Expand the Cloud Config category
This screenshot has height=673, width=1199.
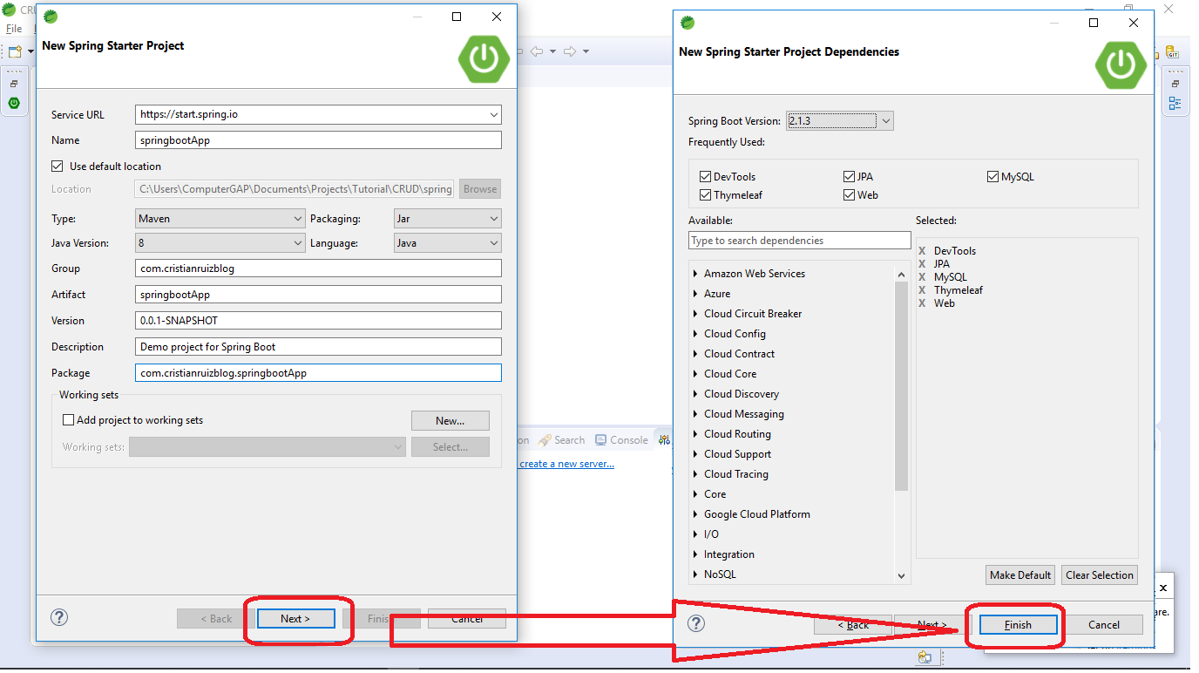695,334
